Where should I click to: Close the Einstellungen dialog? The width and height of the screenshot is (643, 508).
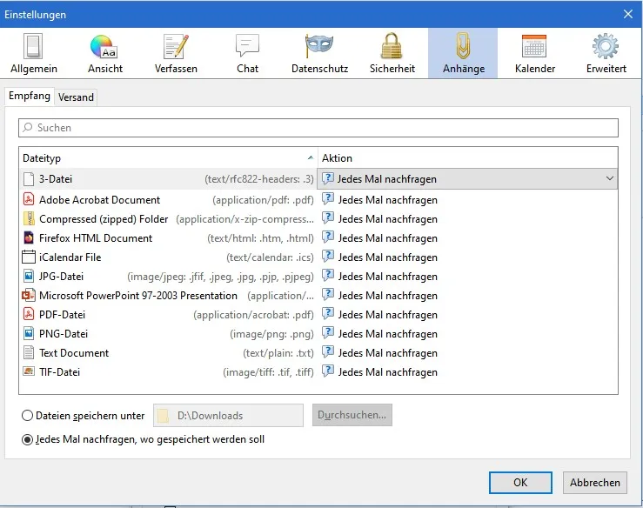coord(628,14)
